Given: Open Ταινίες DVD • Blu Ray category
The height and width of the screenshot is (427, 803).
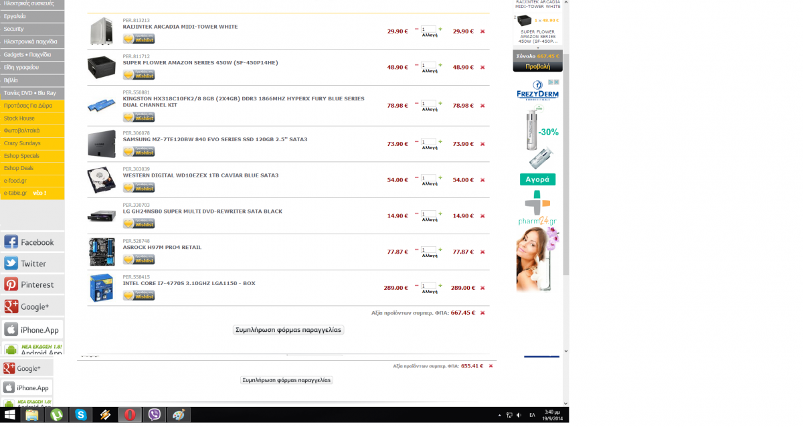Looking at the screenshot, I should click(32, 93).
